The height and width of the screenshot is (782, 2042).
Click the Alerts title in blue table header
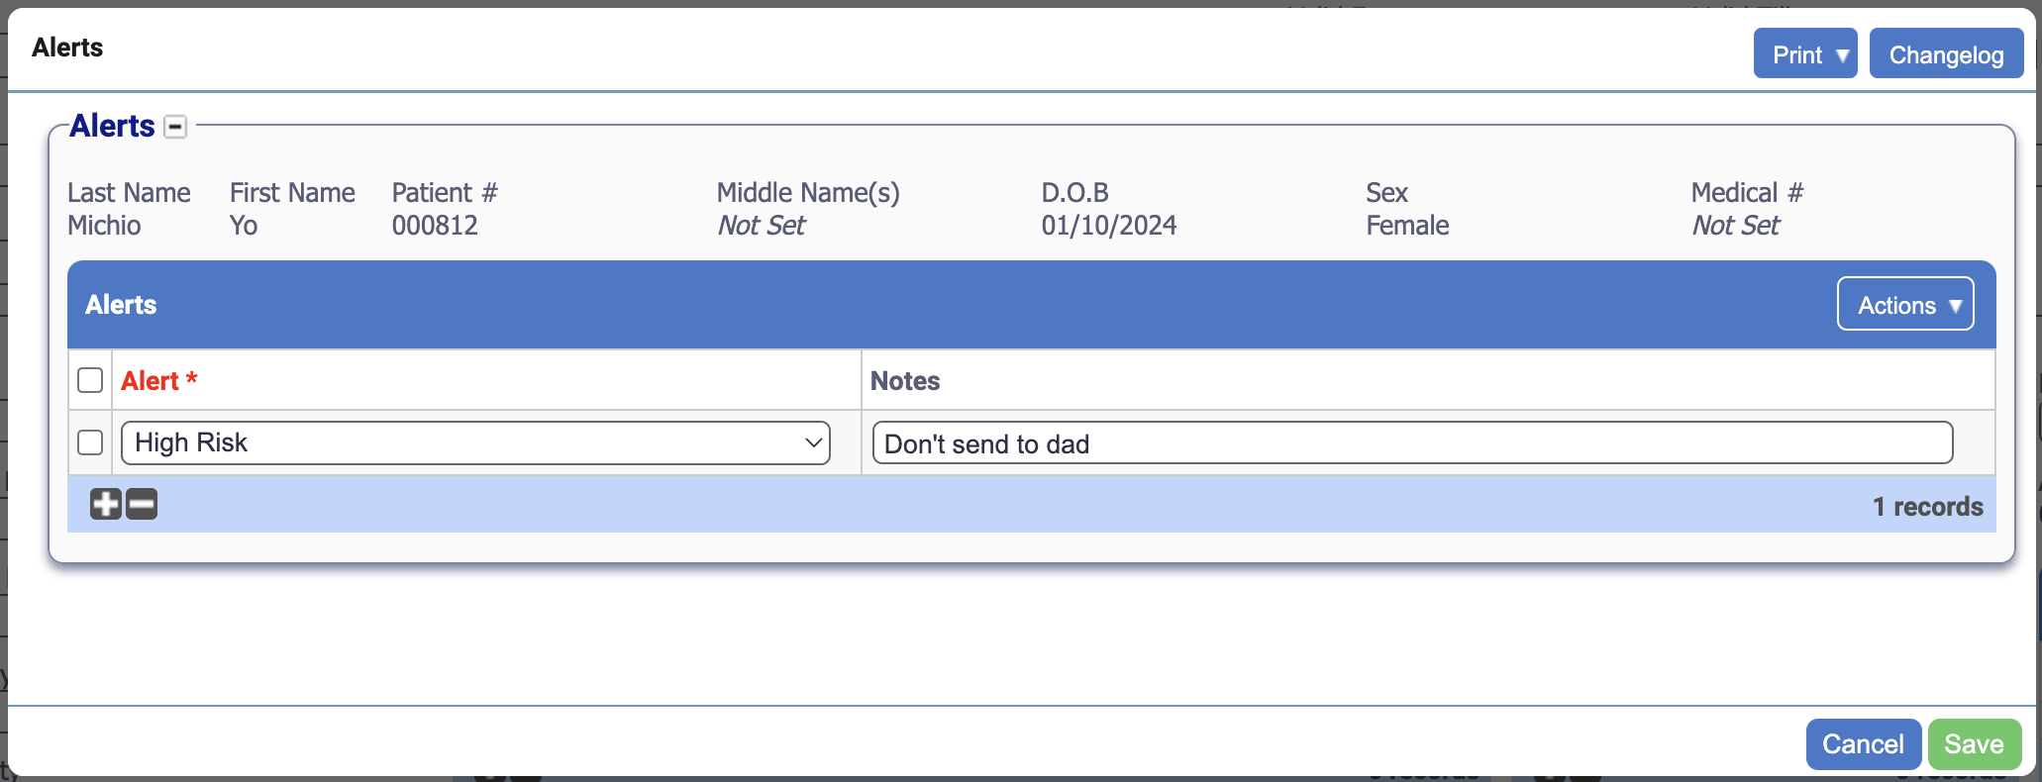click(x=121, y=305)
